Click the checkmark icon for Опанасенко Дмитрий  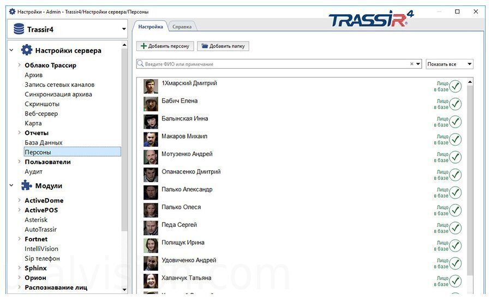[455, 175]
